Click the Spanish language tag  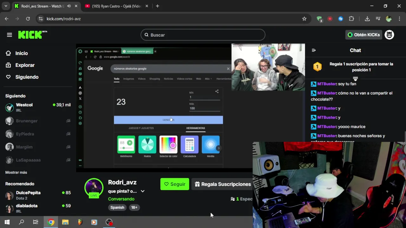(117, 207)
